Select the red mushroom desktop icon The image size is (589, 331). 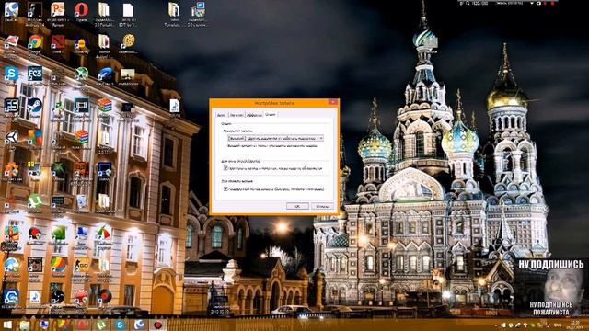point(82,297)
